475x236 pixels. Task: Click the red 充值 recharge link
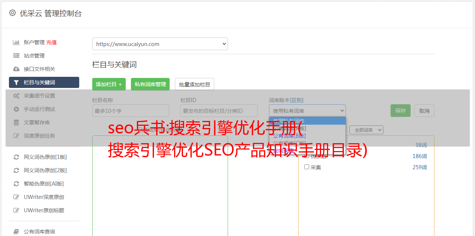[51, 42]
